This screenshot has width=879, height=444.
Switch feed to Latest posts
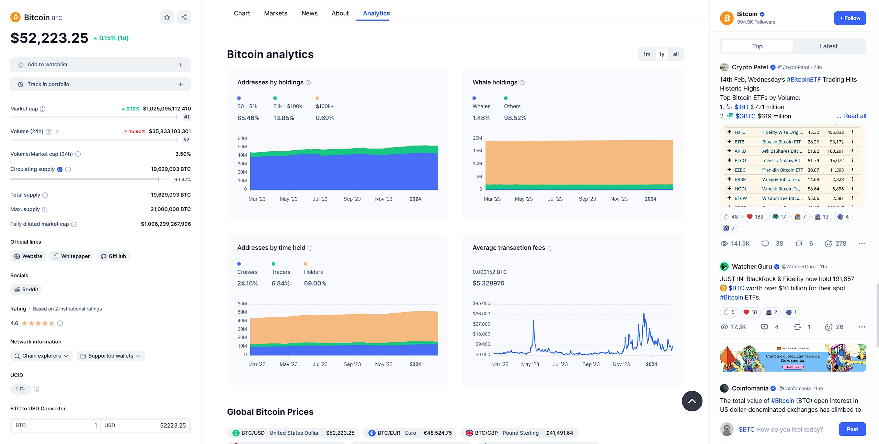[x=828, y=46]
